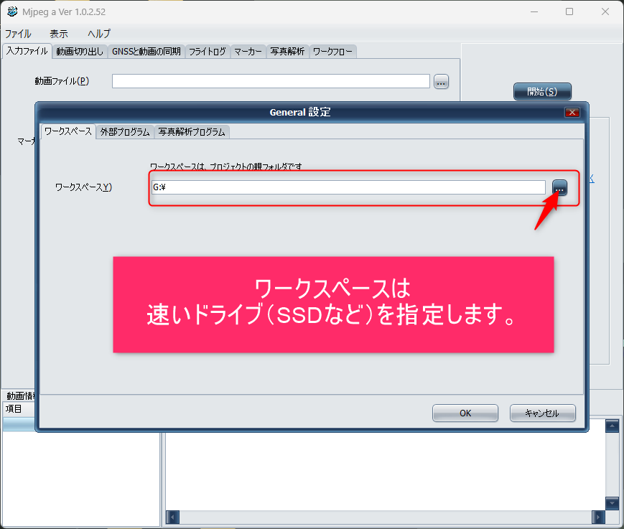Open the 写真解析プログラム tab
This screenshot has width=624, height=529.
click(192, 132)
